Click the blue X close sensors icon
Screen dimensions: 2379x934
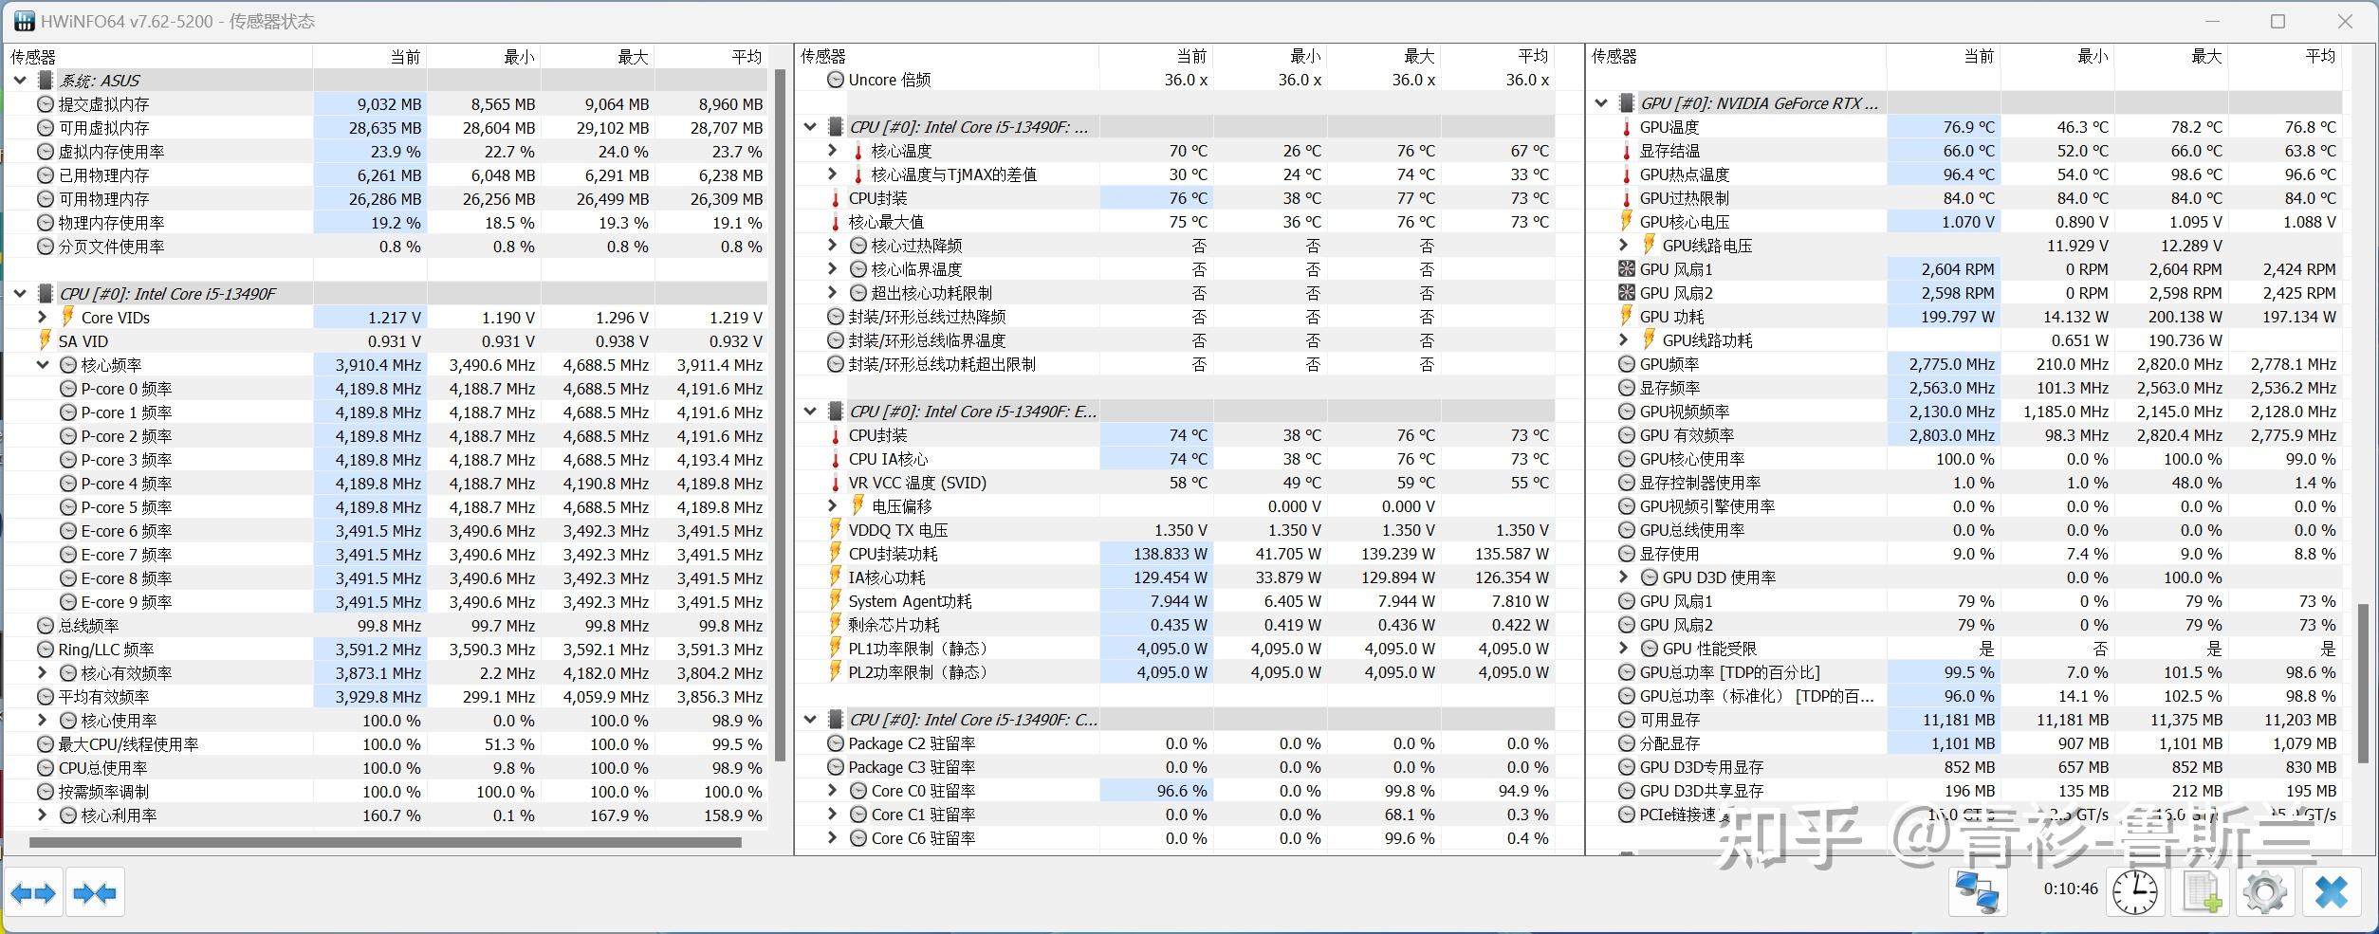click(x=2331, y=892)
